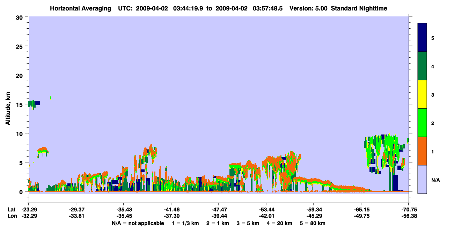Click the longitude value -42.01
Viewport: 454px width, 233px height.
(266, 216)
